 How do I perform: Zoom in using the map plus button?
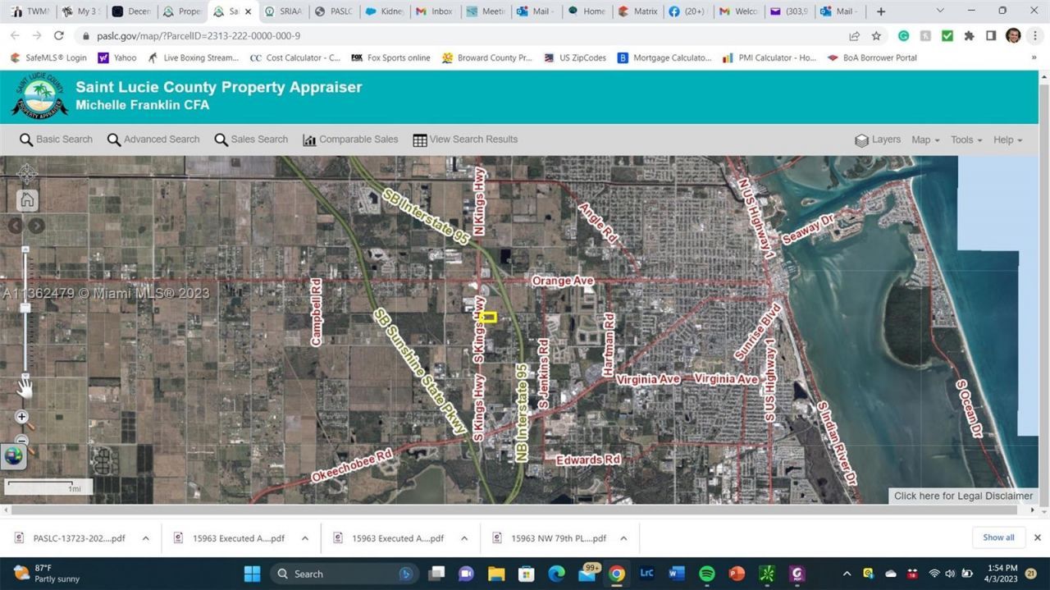(21, 417)
